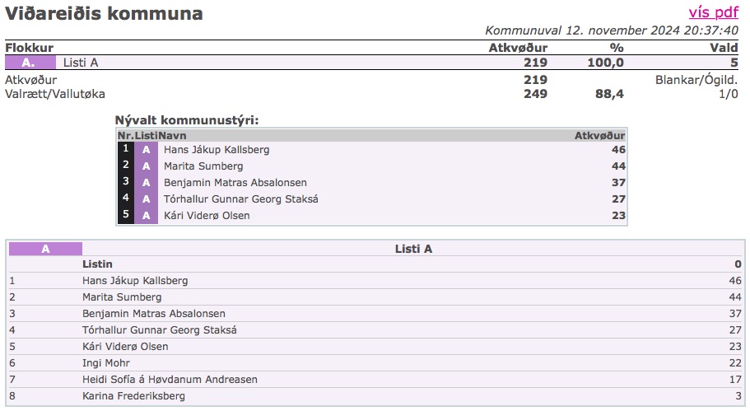750x411 pixels.
Task: Click the list A badge beside Marita Sumberg
Action: 146,166
